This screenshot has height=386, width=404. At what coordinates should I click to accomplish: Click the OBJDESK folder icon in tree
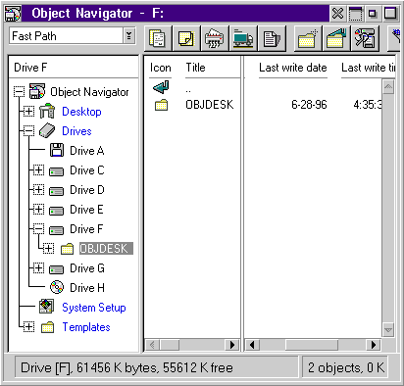coord(68,249)
